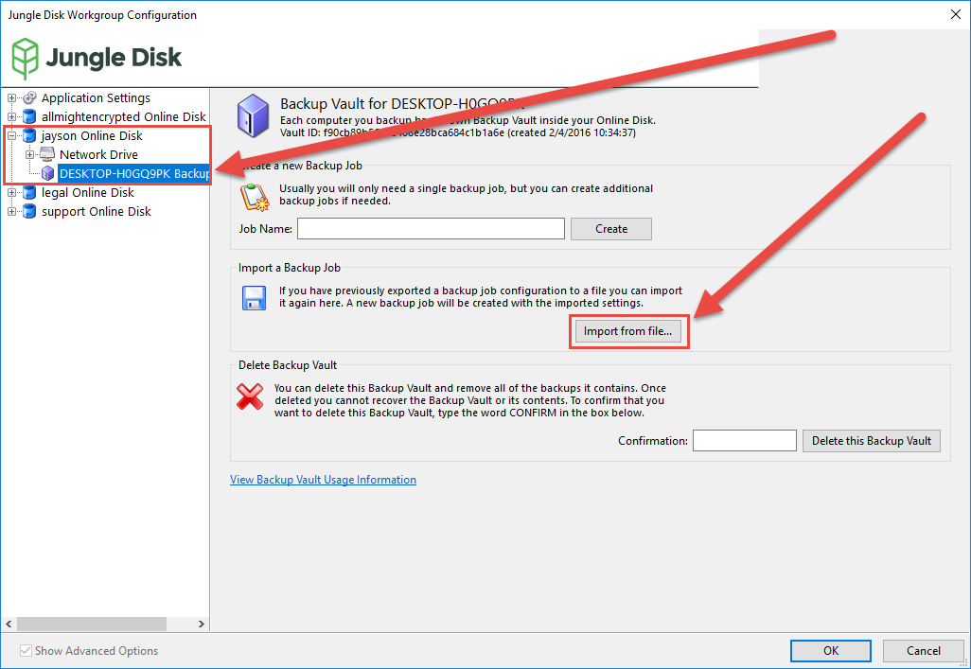Click the red X delete vault icon
This screenshot has height=669, width=971.
coord(250,396)
